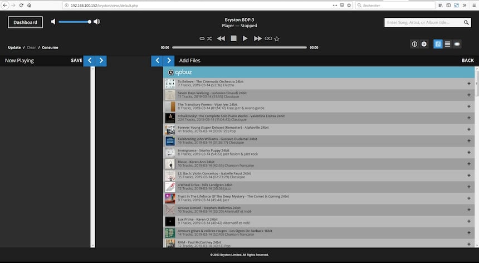Click the playback progress bar
Screen dimensions: 479x263
[239, 47]
